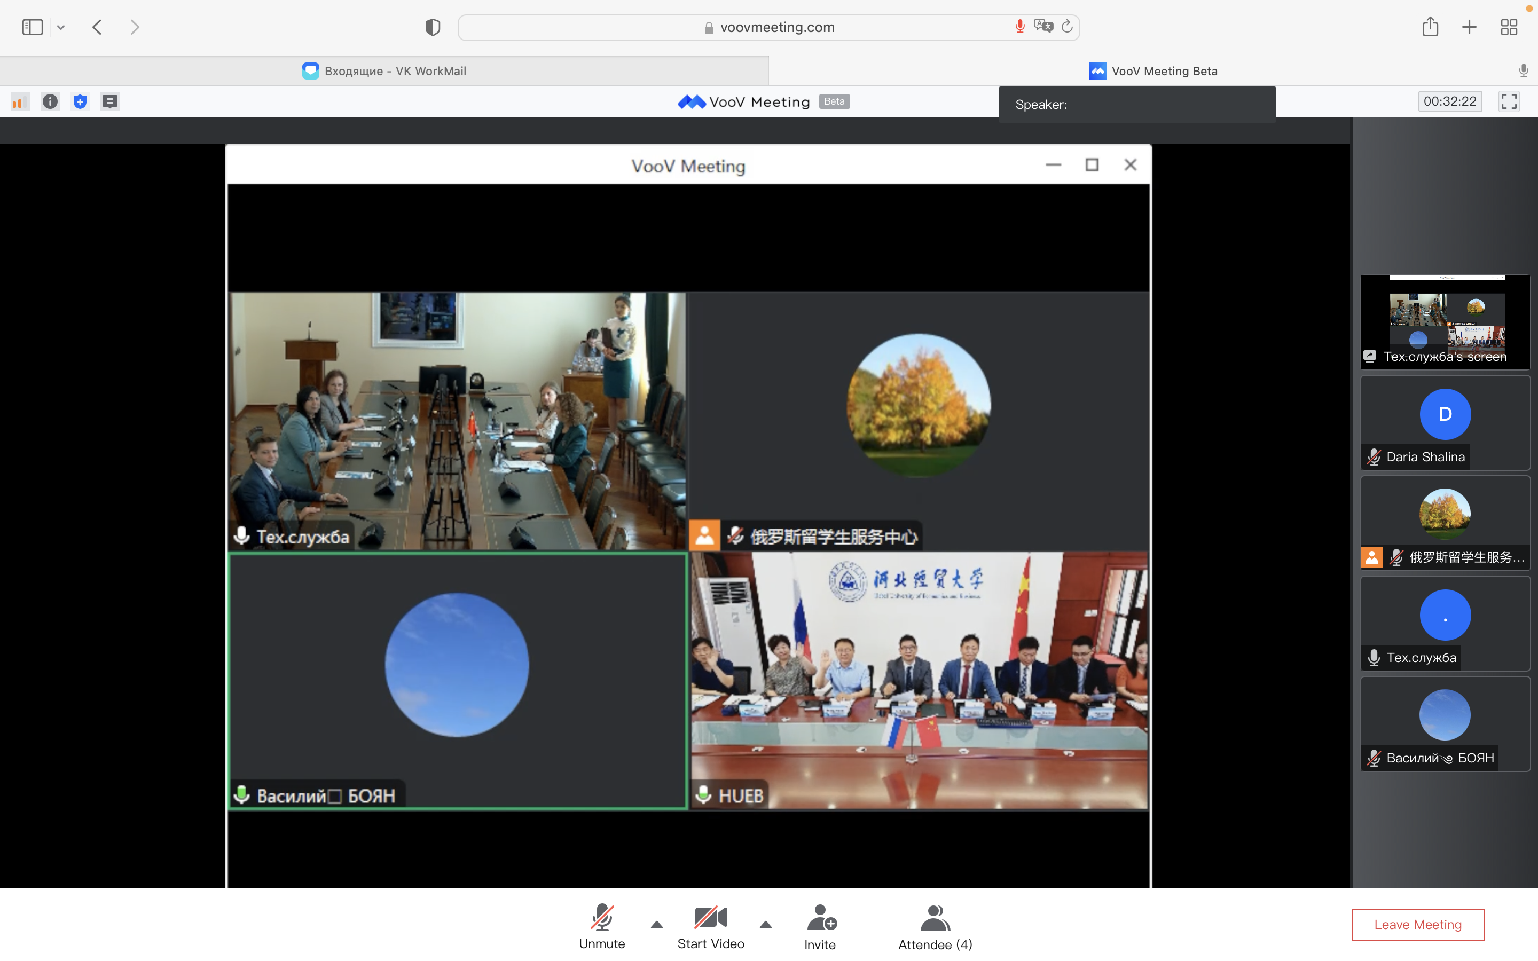
Task: Reload the voovmeeting.com page
Action: [x=1067, y=27]
